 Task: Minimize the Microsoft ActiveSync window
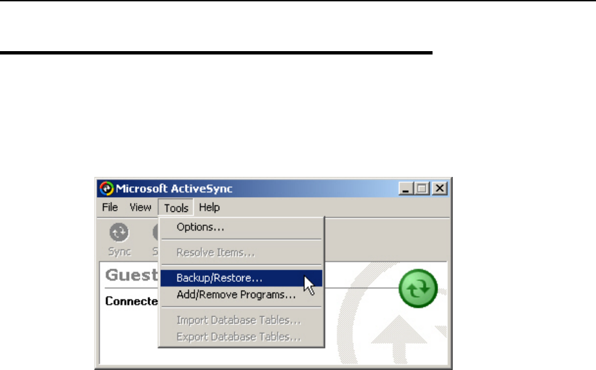click(x=406, y=188)
